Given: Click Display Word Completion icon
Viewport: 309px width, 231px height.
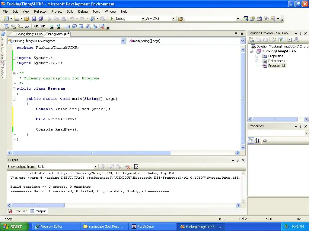Looking at the screenshot, I should tap(27, 26).
